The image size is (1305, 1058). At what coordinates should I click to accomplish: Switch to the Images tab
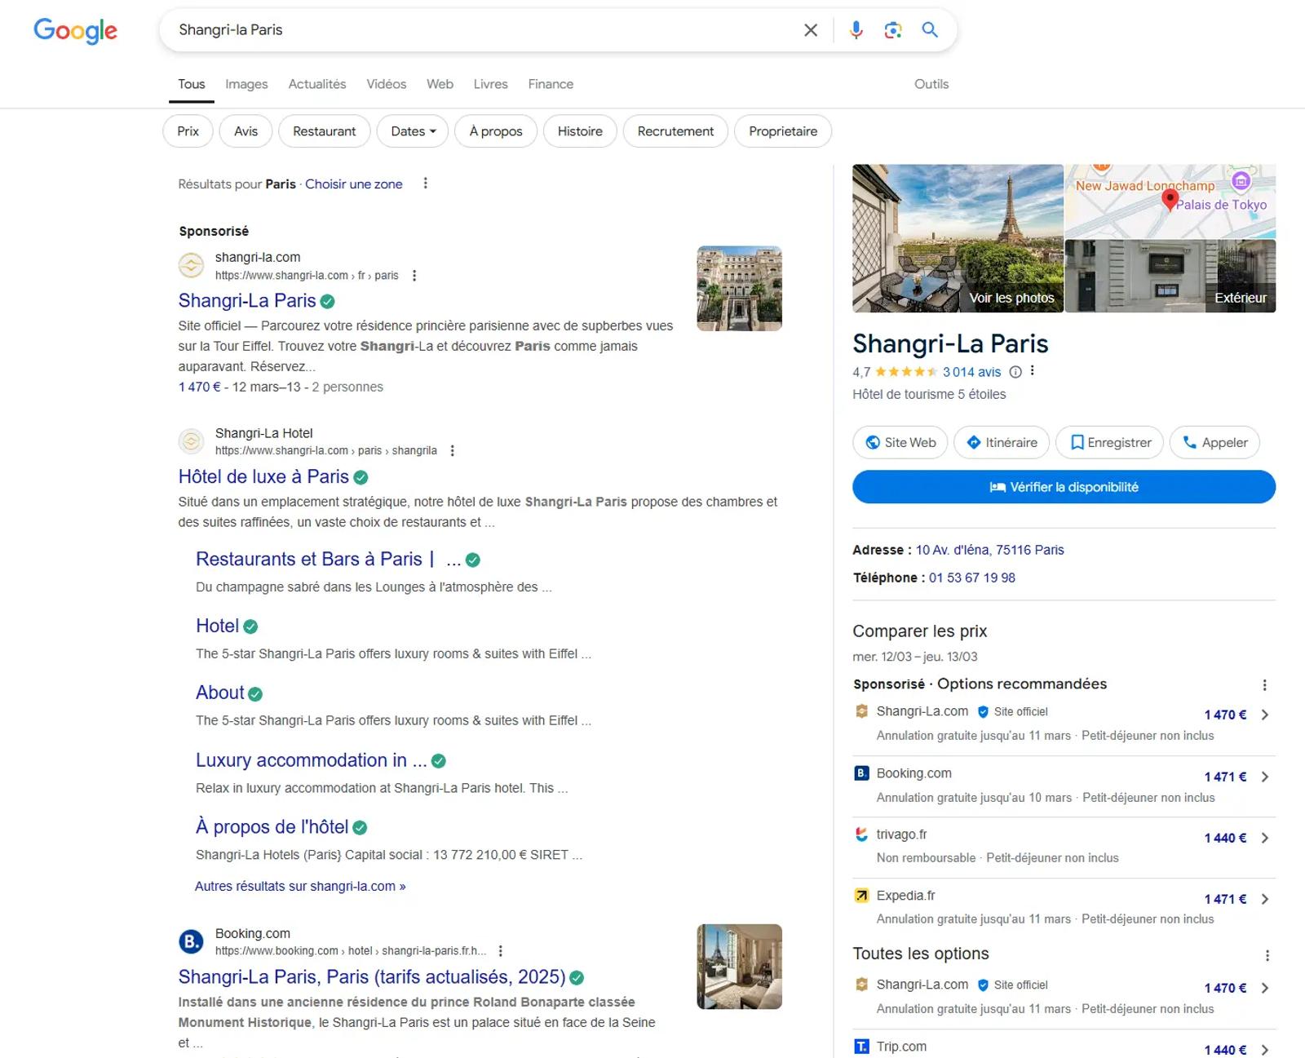[x=246, y=84]
